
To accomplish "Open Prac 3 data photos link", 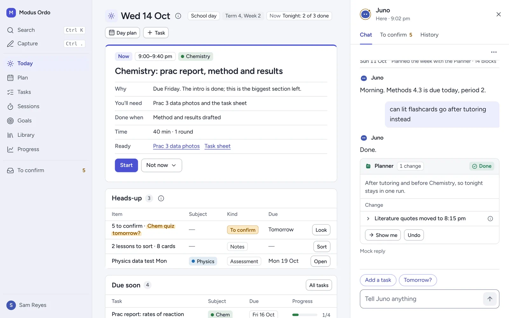I will coord(176,146).
